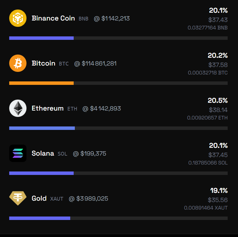This screenshot has width=238, height=237.
Task: Open the Bitcoin asset name
Action: point(43,63)
